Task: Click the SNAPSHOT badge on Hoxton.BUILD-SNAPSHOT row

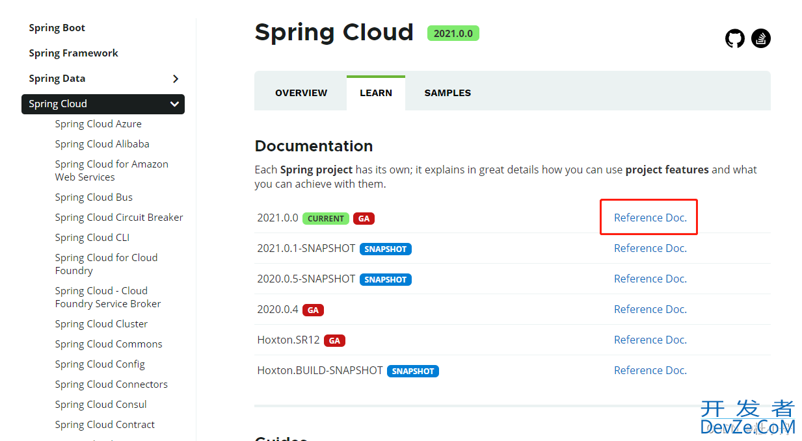Action: pos(413,371)
